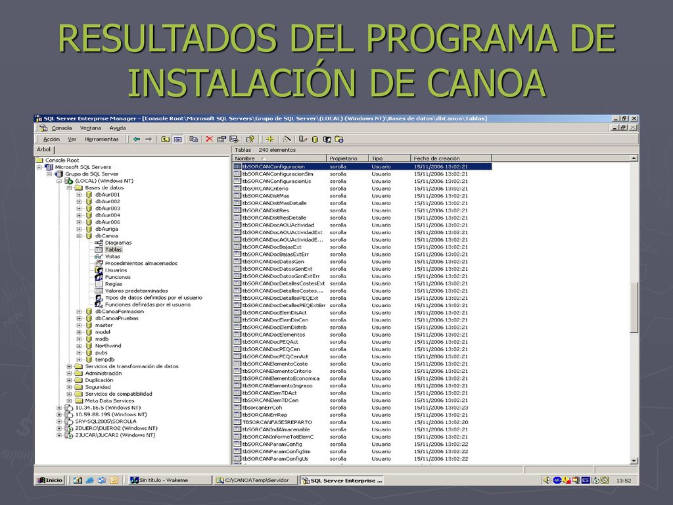Click the Register server toolbar icon
This screenshot has height=505, width=673.
pyautogui.click(x=303, y=139)
